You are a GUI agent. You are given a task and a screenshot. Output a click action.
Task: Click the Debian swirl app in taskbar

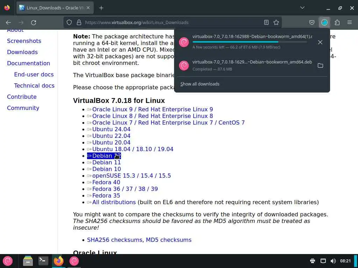(74, 261)
